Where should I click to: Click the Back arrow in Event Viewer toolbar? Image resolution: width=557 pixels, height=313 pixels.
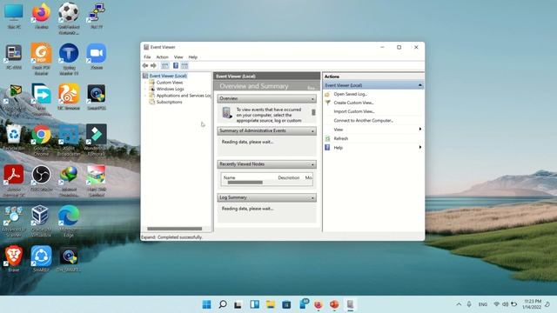145,66
